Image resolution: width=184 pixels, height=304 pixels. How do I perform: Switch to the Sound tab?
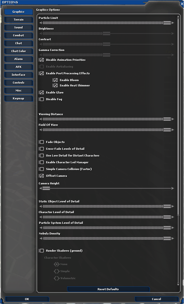tap(18, 28)
